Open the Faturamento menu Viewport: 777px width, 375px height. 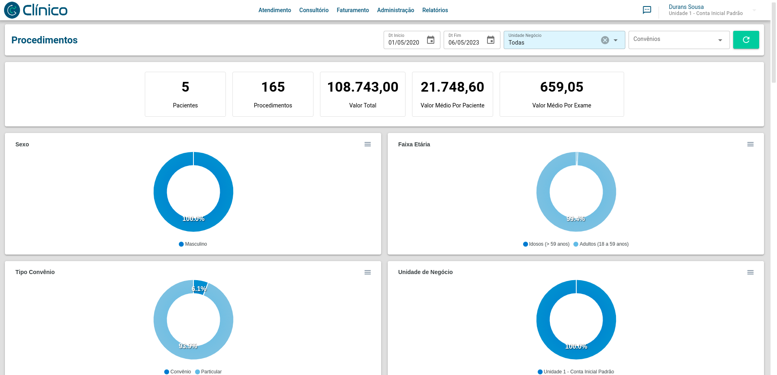pos(352,10)
